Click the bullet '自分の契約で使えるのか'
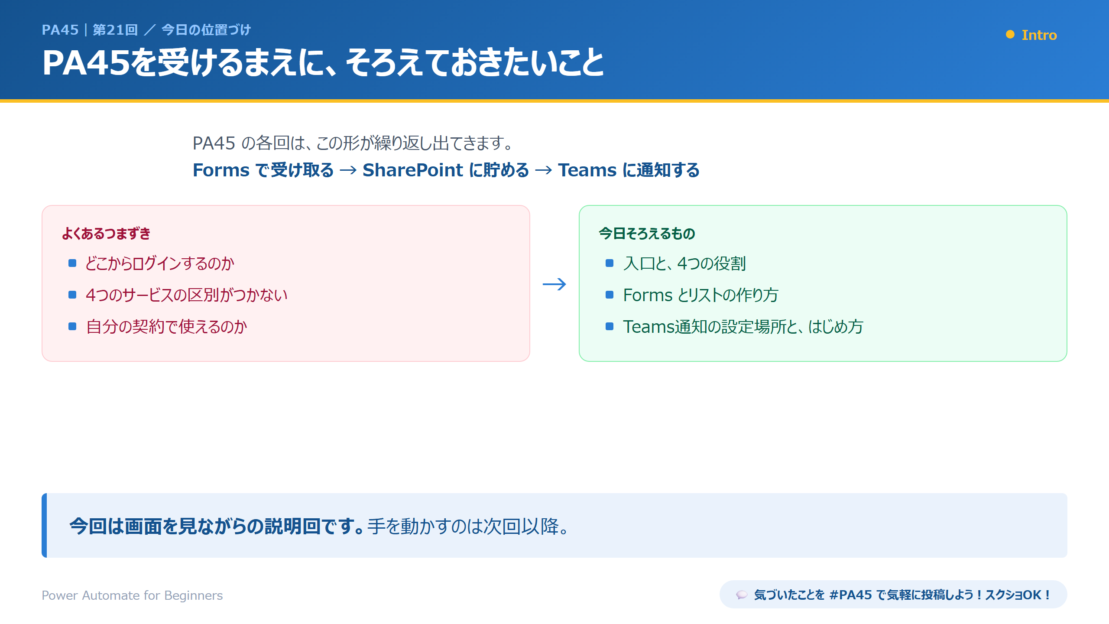Screen dimensions: 1109x624 pos(166,327)
